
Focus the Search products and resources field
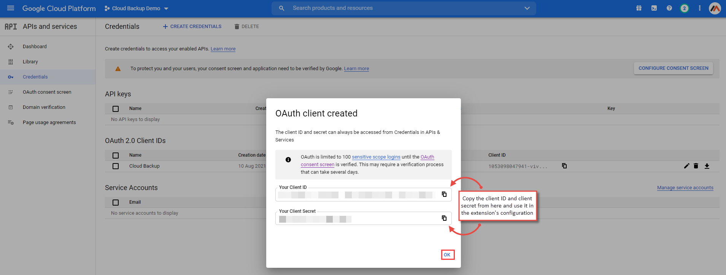point(404,8)
